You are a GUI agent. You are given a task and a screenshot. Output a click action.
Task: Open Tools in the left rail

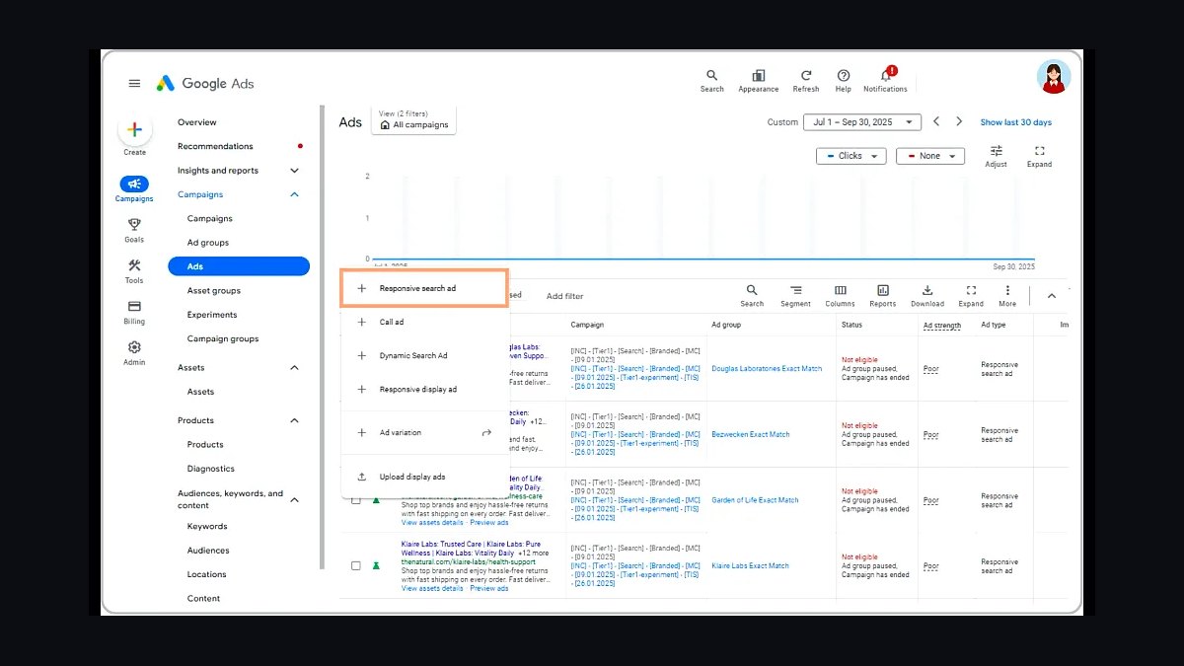(x=134, y=271)
